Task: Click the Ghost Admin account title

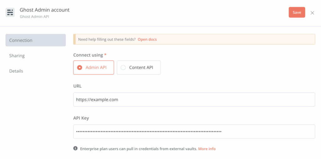Action: point(45,10)
